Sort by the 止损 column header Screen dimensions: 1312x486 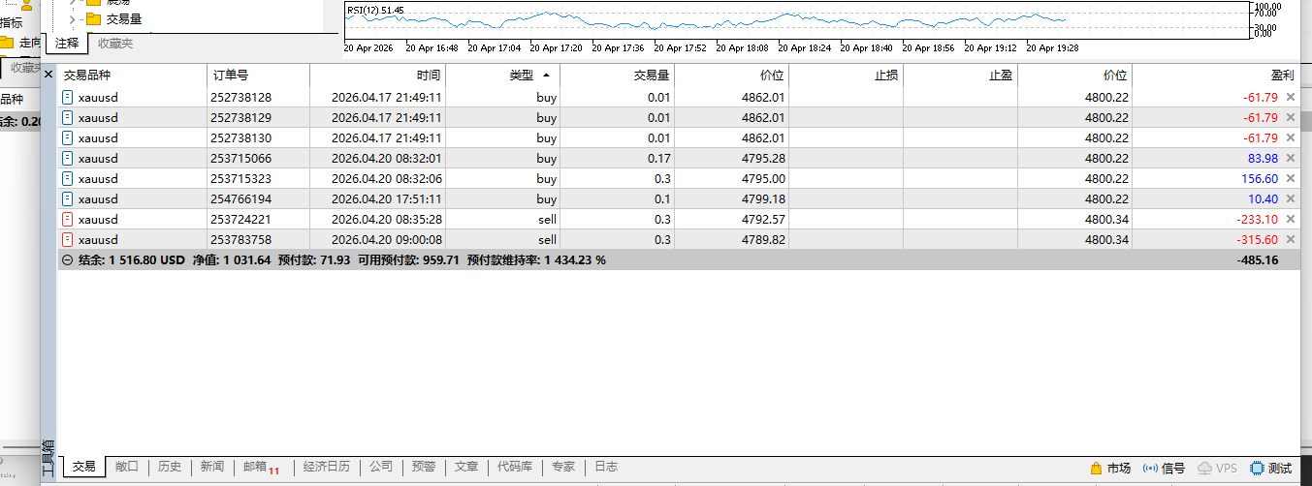847,75
